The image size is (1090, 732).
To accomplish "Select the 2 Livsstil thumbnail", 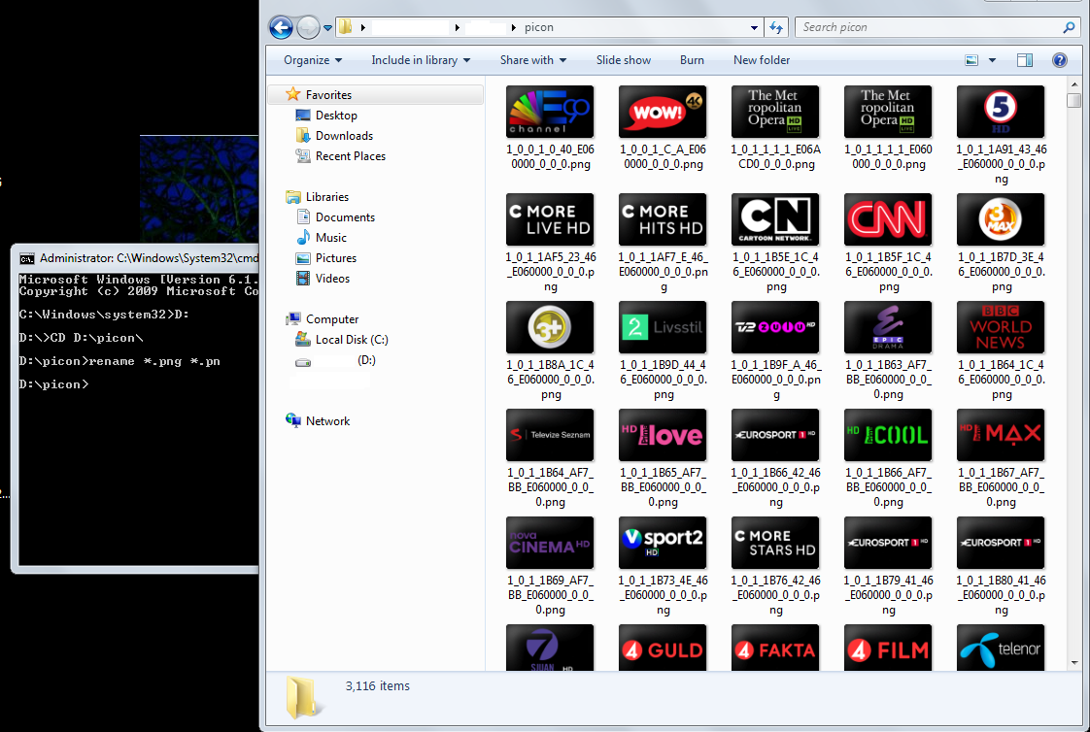I will point(663,327).
